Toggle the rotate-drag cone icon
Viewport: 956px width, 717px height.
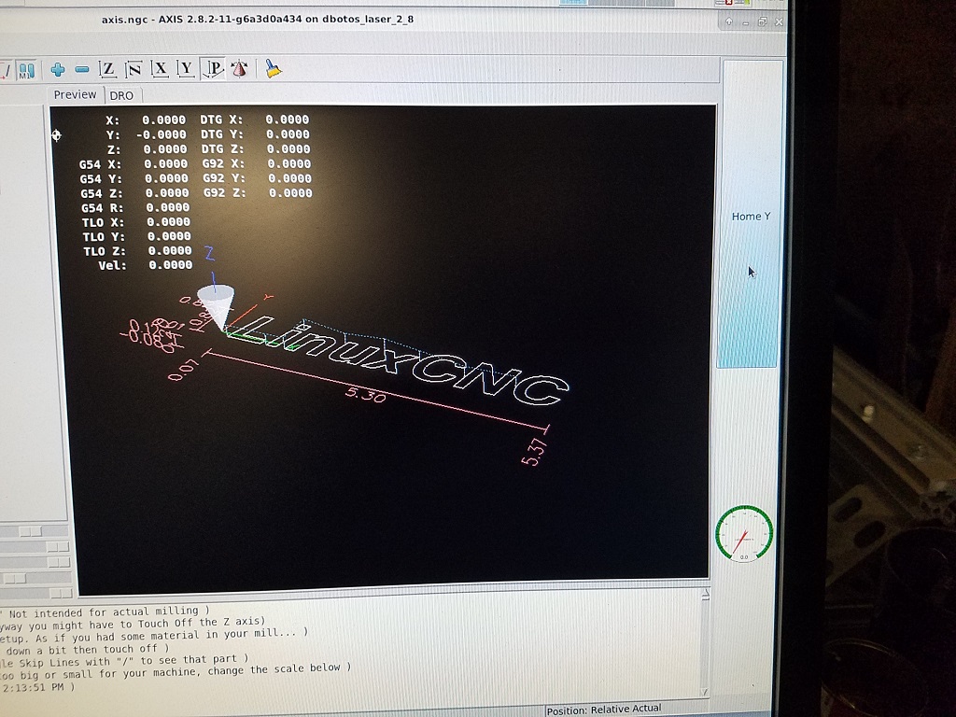pyautogui.click(x=240, y=68)
